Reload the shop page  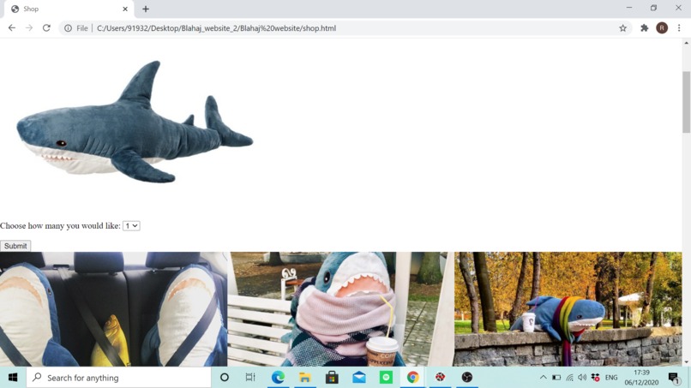pos(46,27)
